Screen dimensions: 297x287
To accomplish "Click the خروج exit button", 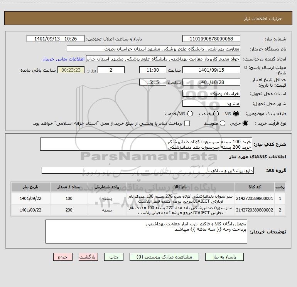I will tap(63, 257).
